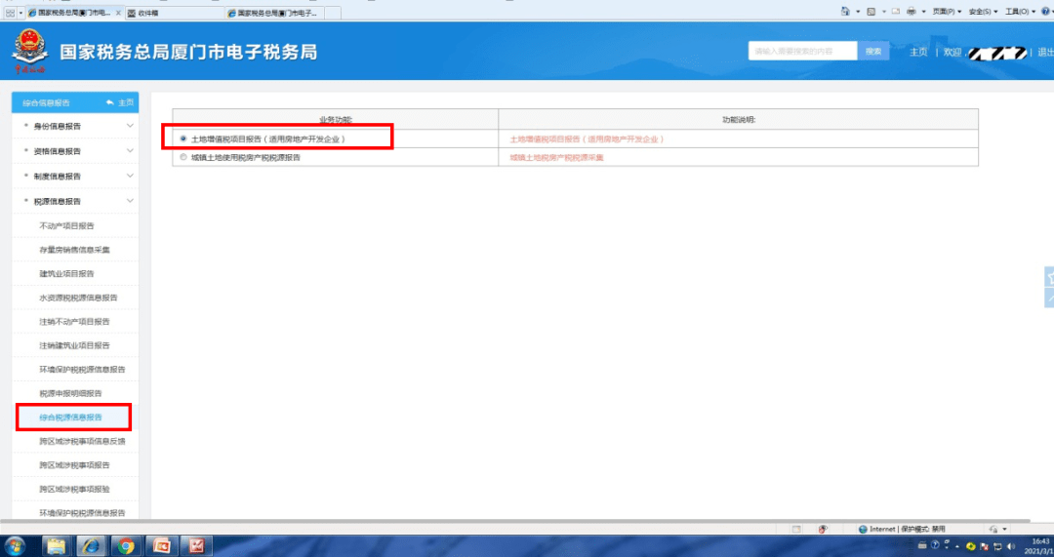The image size is (1054, 557).
Task: Open 跨区域涉税事项报验 in sidebar
Action: (x=74, y=489)
